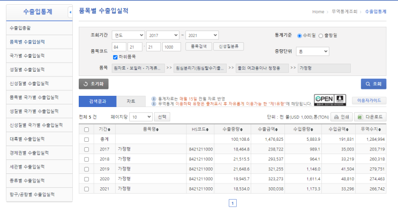Open the 이용자가이드 user guide
The image size is (398, 221).
click(369, 100)
